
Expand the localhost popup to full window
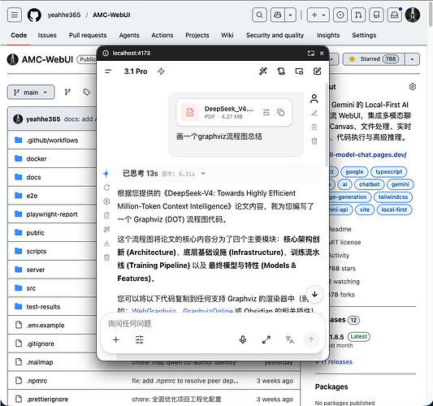point(311,54)
